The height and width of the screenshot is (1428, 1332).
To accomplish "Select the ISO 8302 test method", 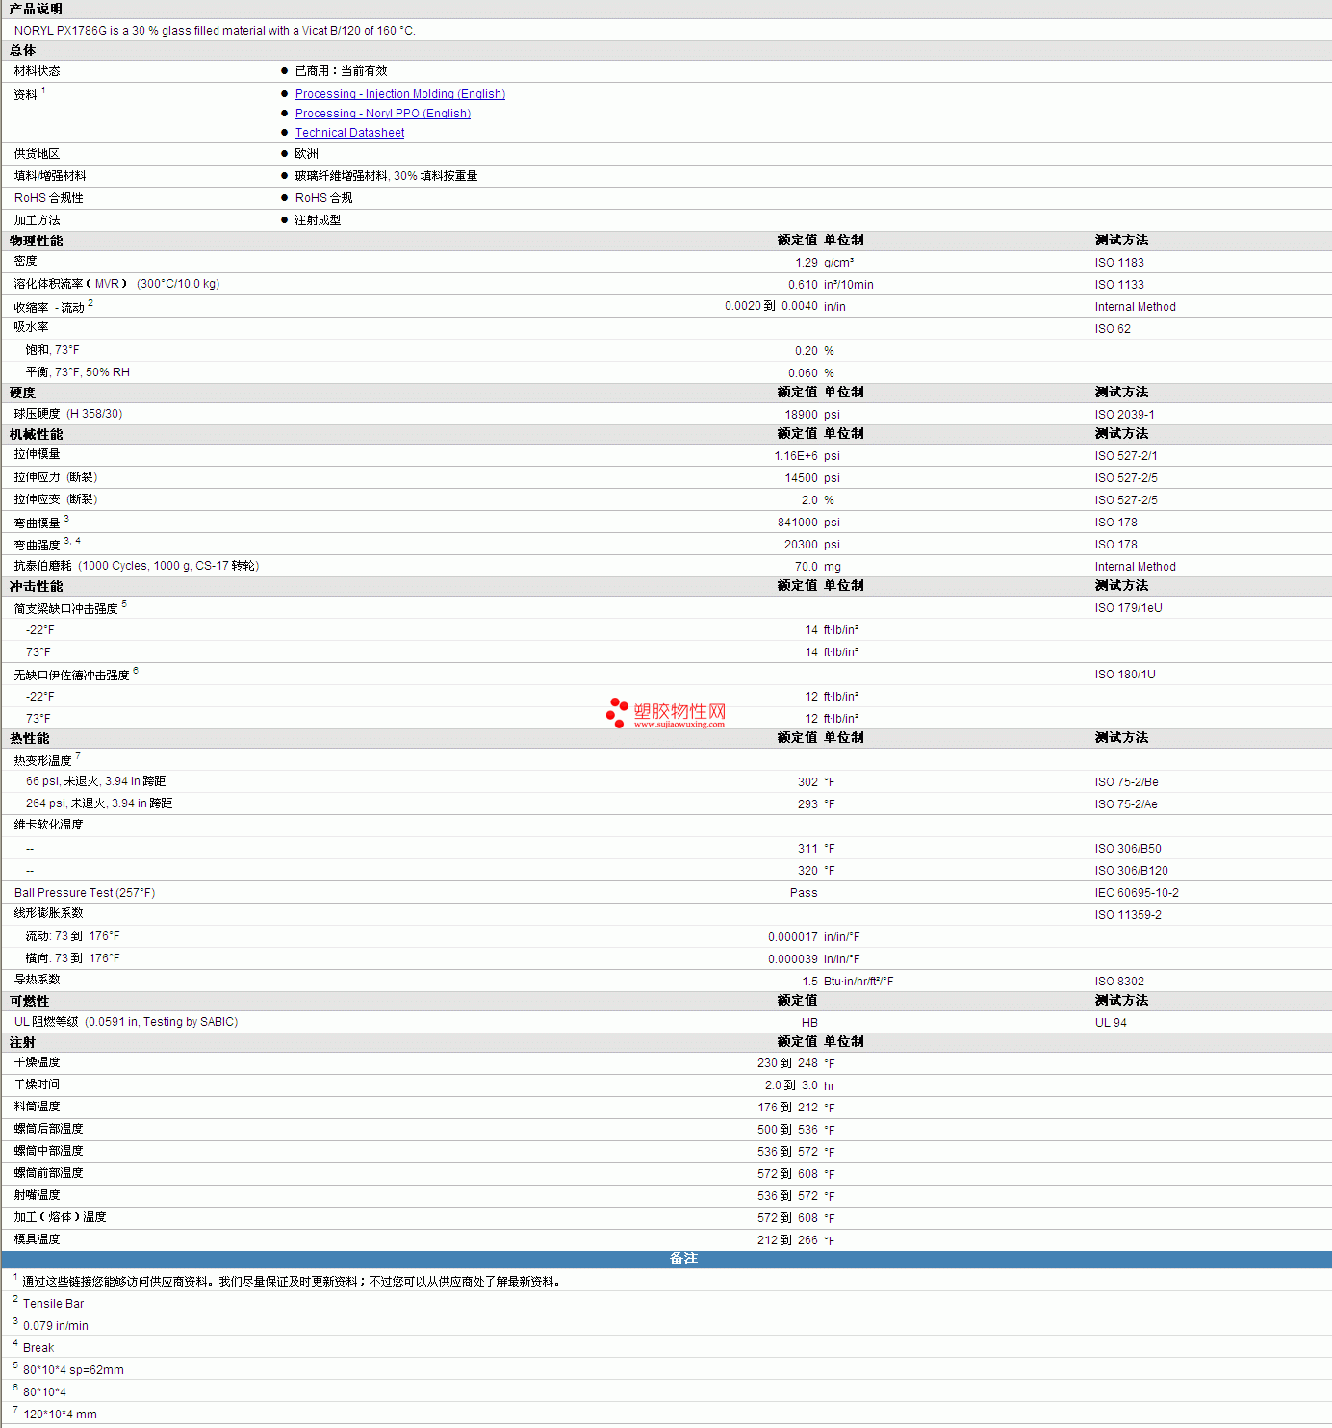I will [x=1119, y=982].
